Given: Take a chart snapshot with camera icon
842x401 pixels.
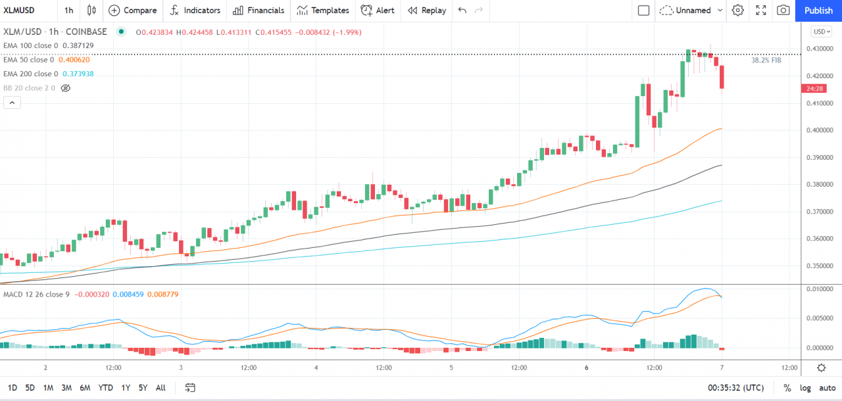Looking at the screenshot, I should click(x=783, y=11).
